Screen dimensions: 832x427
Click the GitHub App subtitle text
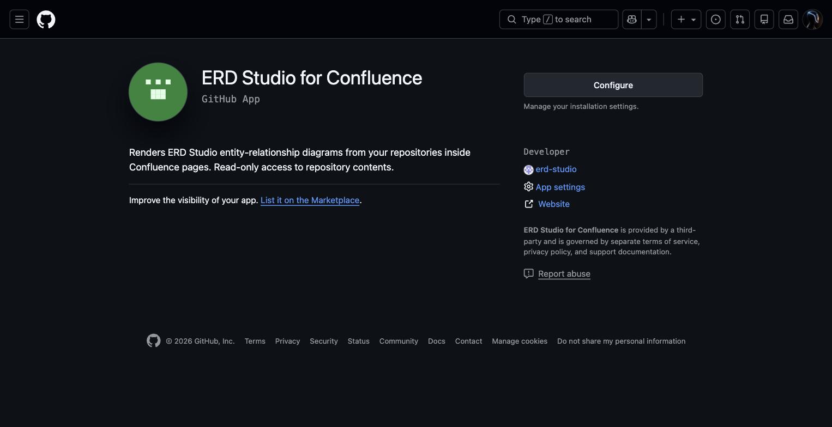coord(231,99)
